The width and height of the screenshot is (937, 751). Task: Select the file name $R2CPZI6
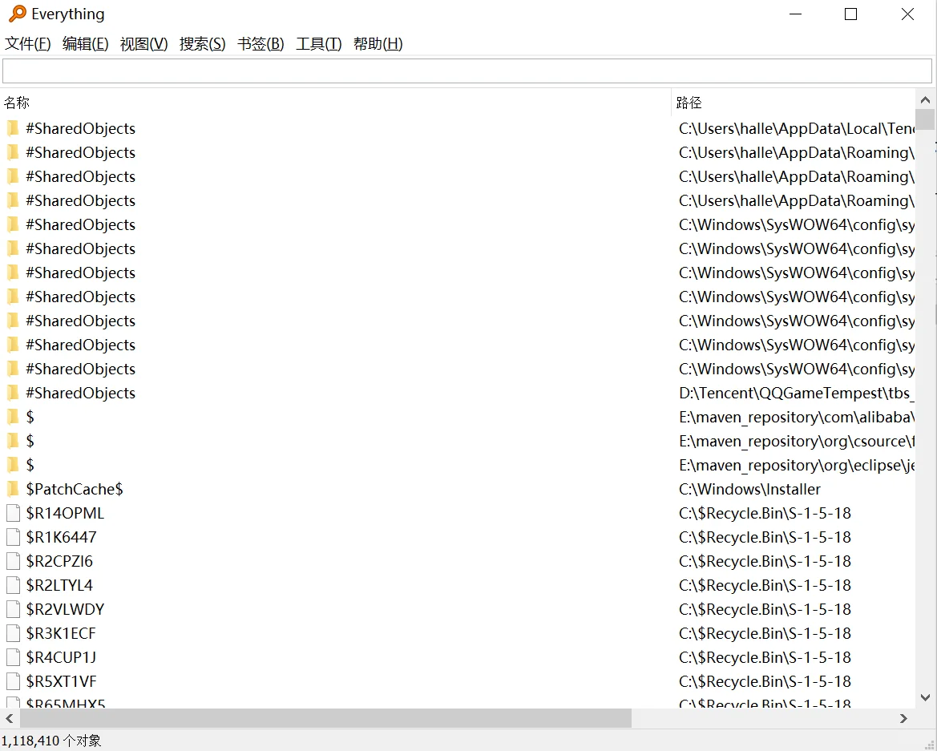[x=59, y=561]
